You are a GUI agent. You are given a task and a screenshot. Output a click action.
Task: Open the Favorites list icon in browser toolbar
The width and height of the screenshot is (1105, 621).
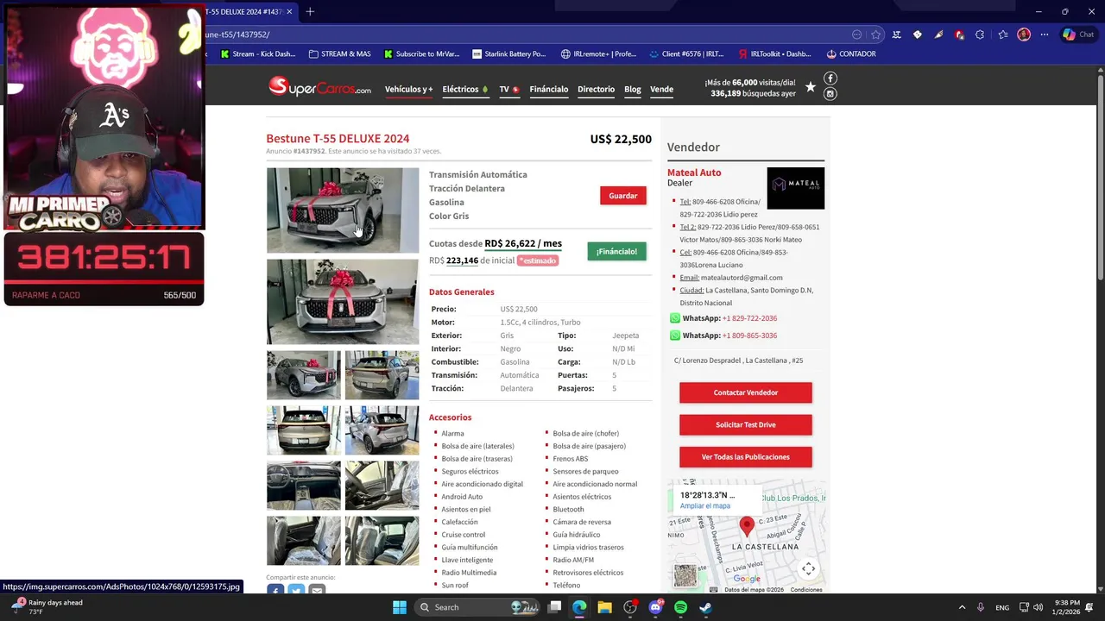point(1002,34)
